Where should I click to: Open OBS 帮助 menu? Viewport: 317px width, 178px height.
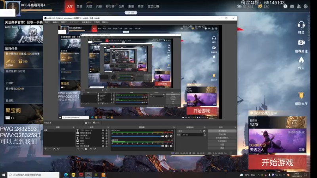point(105,22)
